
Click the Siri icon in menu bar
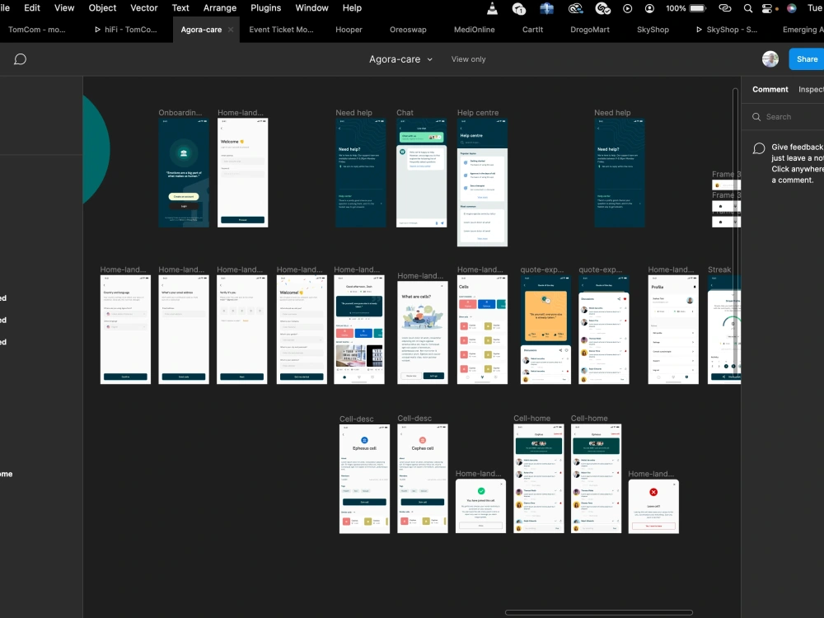pos(791,8)
